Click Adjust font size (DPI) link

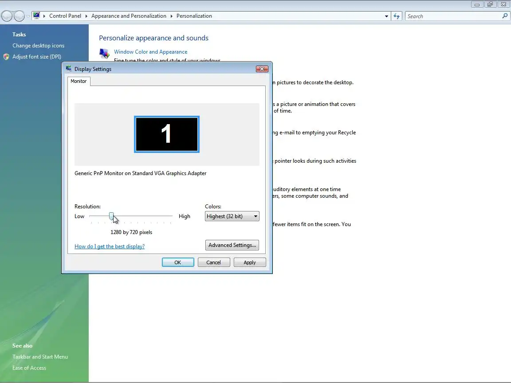tap(37, 57)
